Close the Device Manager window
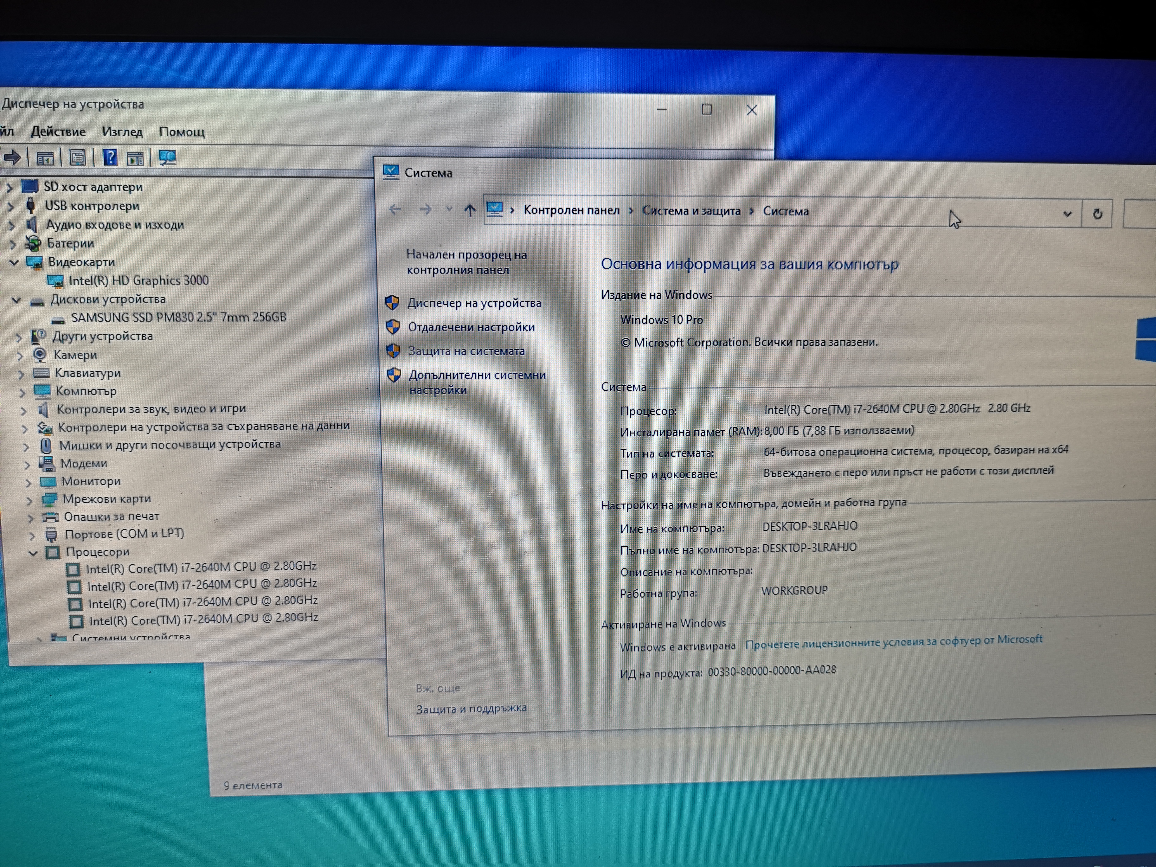 (x=752, y=110)
